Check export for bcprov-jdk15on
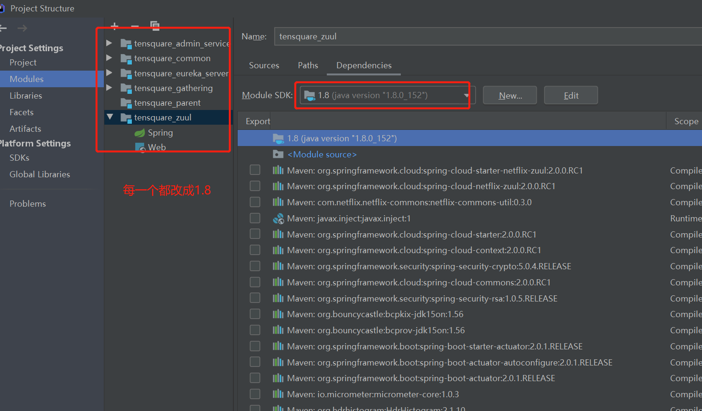The image size is (702, 411). (x=255, y=330)
